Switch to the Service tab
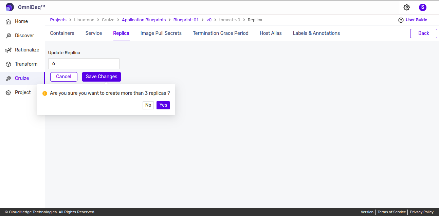The height and width of the screenshot is (216, 439). (x=94, y=33)
